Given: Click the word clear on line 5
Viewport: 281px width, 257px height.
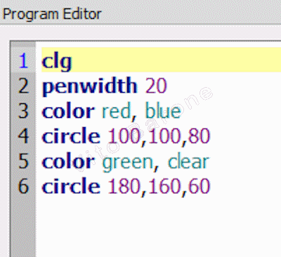Looking at the screenshot, I should pos(188,161).
